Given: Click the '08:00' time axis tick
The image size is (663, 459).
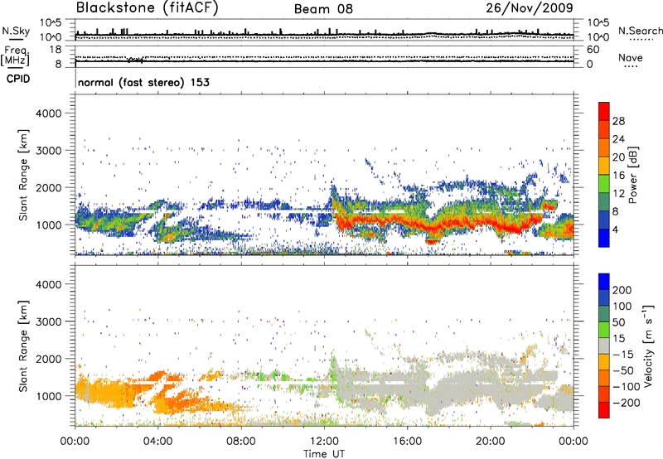Looking at the screenshot, I should pyautogui.click(x=241, y=442).
